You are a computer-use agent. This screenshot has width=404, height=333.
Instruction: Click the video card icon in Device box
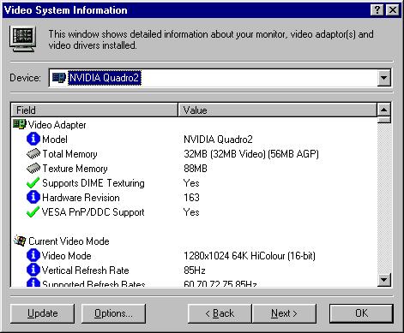59,78
